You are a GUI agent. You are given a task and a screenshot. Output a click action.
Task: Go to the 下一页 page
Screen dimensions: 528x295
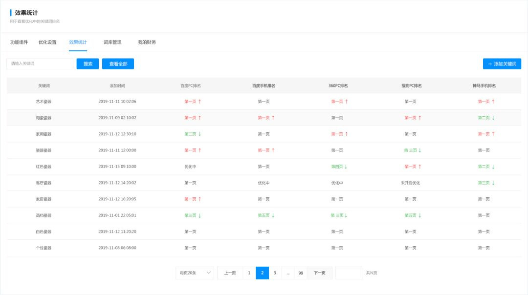[x=319, y=273]
